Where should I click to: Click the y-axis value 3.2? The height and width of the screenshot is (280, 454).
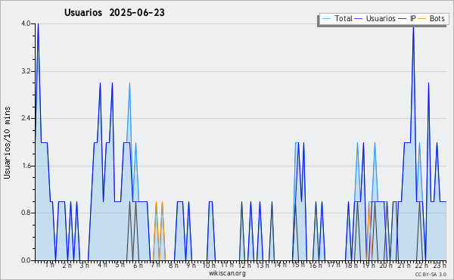pos(26,71)
